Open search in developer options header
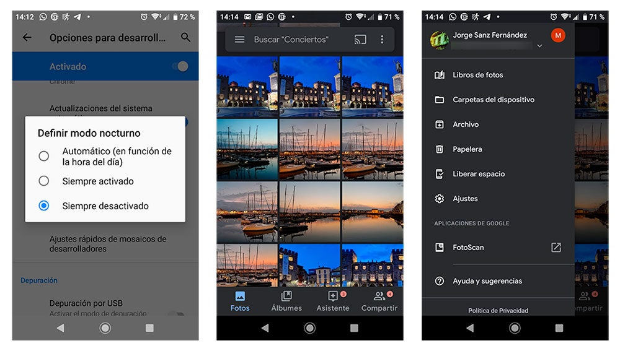This screenshot has height=351, width=620. [x=185, y=38]
